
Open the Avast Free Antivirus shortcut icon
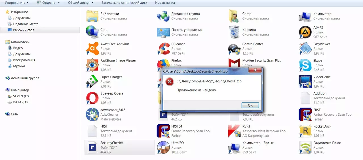(x=92, y=49)
